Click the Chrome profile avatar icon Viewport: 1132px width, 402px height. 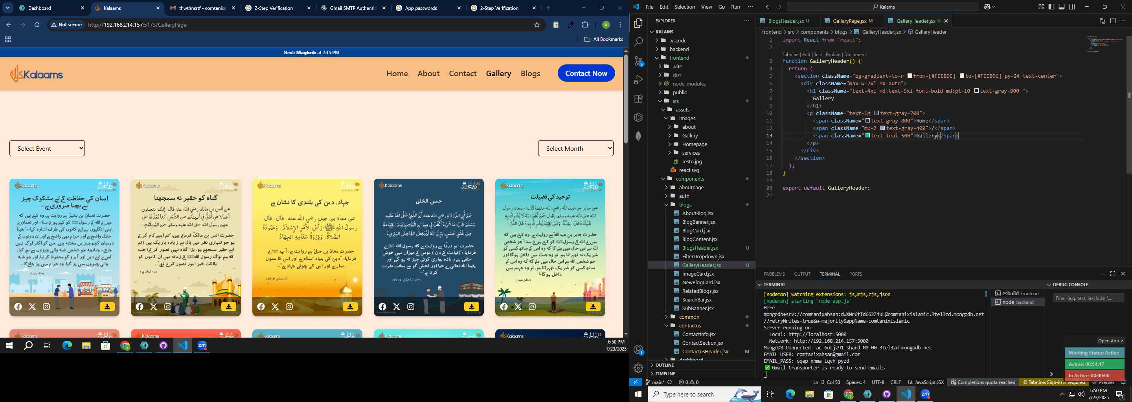(x=606, y=25)
